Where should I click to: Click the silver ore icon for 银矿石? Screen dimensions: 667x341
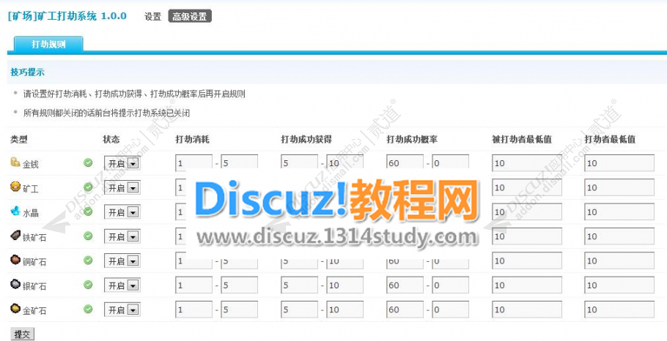[15, 284]
